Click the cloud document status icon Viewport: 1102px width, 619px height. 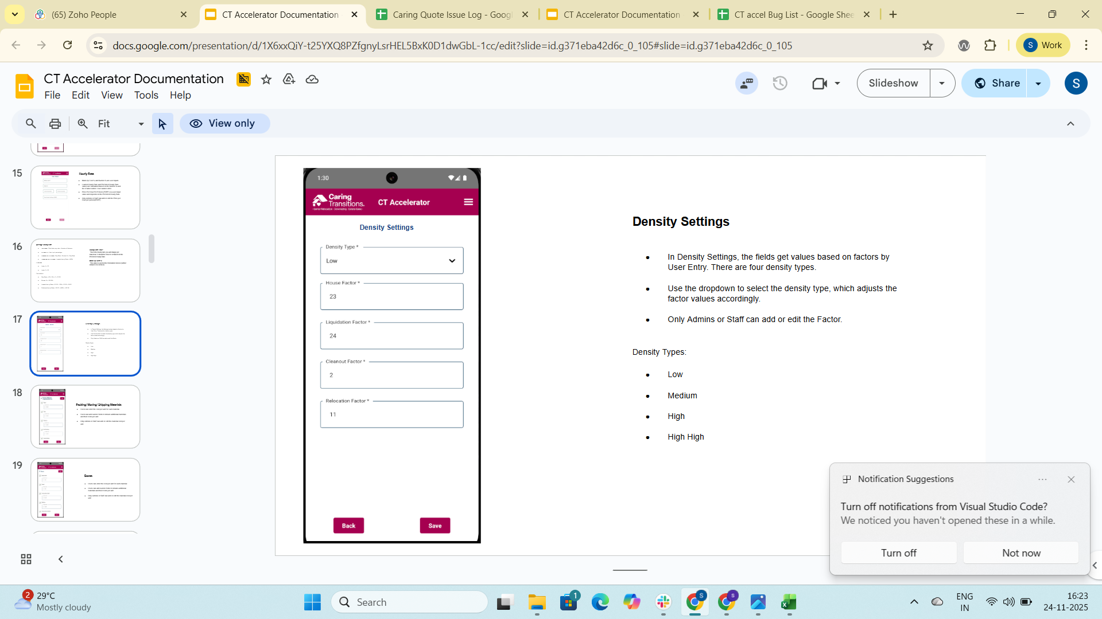pos(312,79)
